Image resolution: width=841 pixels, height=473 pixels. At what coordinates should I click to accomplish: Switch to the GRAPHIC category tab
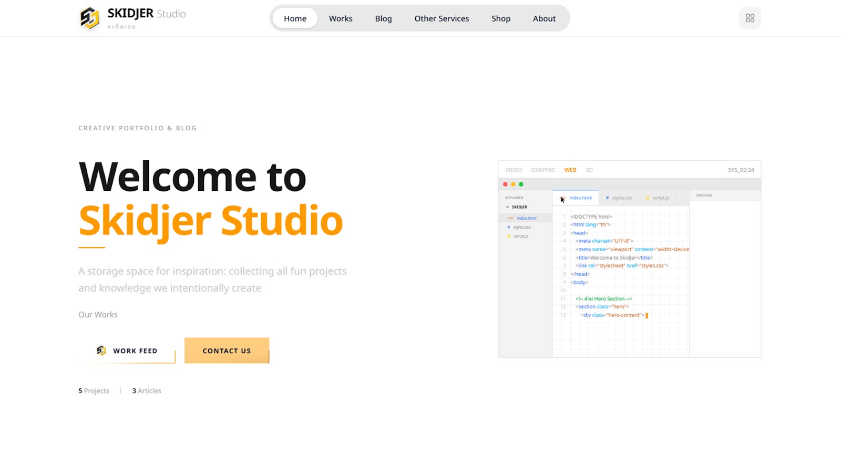(x=543, y=170)
